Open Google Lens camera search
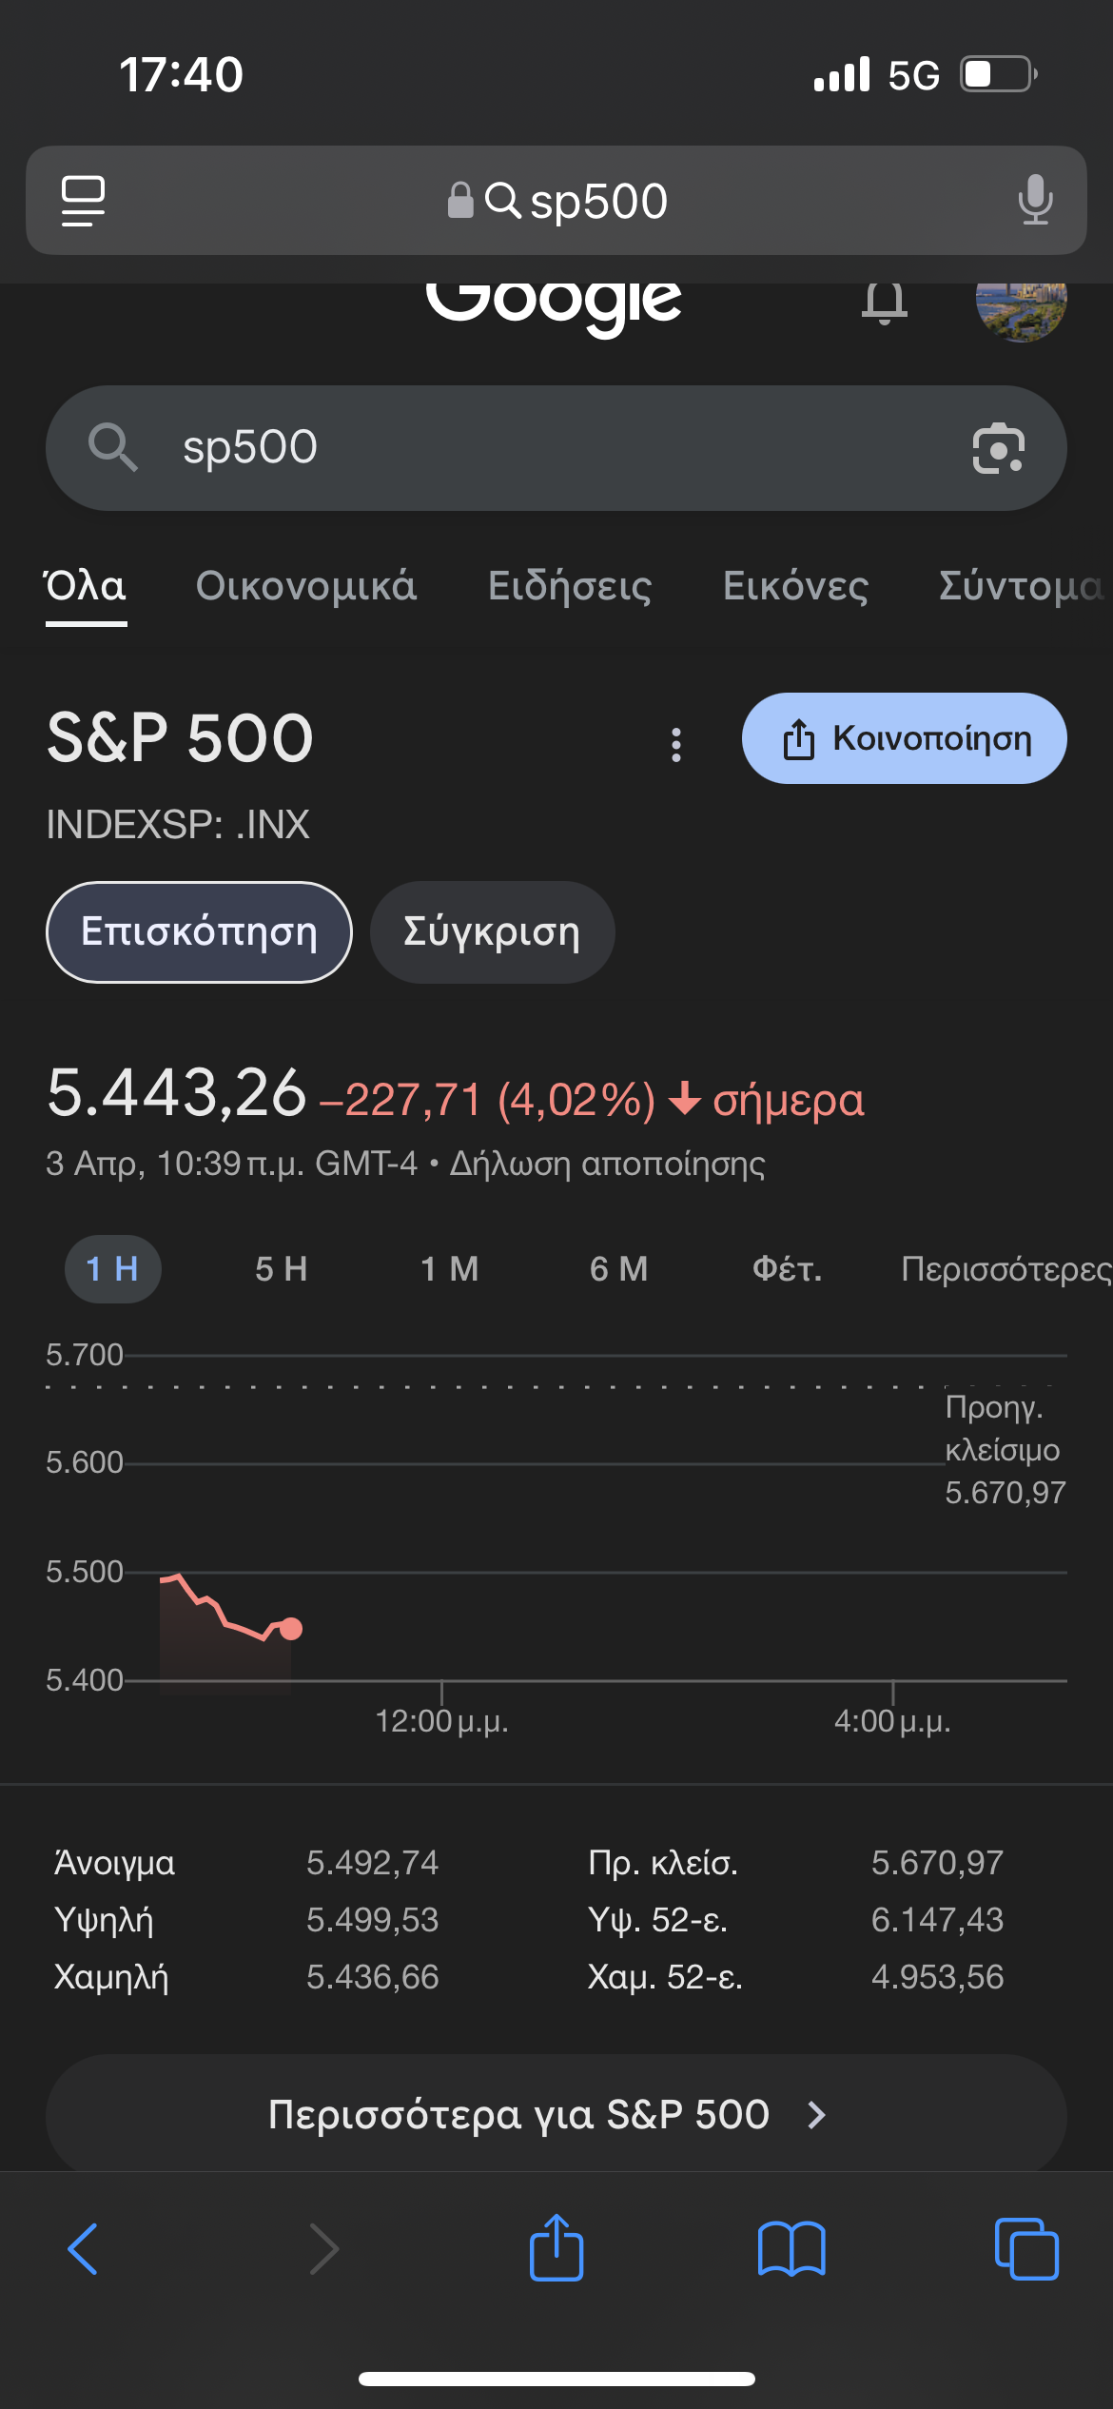The height and width of the screenshot is (2409, 1113). click(998, 448)
